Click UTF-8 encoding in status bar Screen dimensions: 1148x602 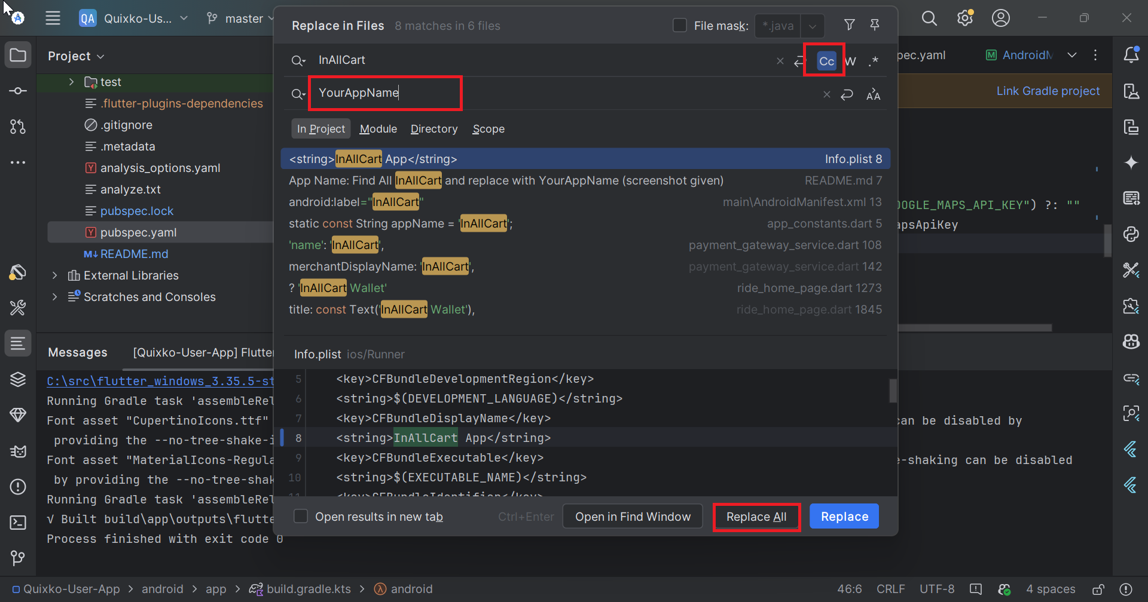click(x=937, y=589)
